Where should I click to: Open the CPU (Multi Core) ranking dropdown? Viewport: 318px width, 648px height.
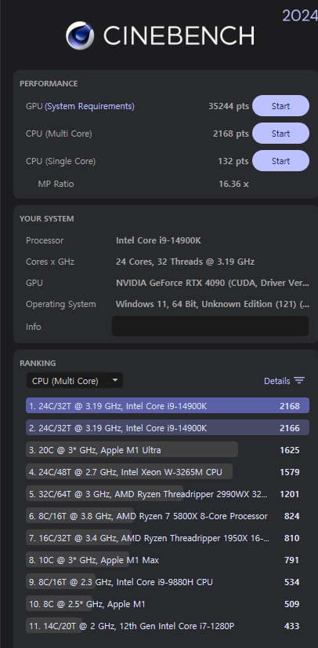coord(74,381)
